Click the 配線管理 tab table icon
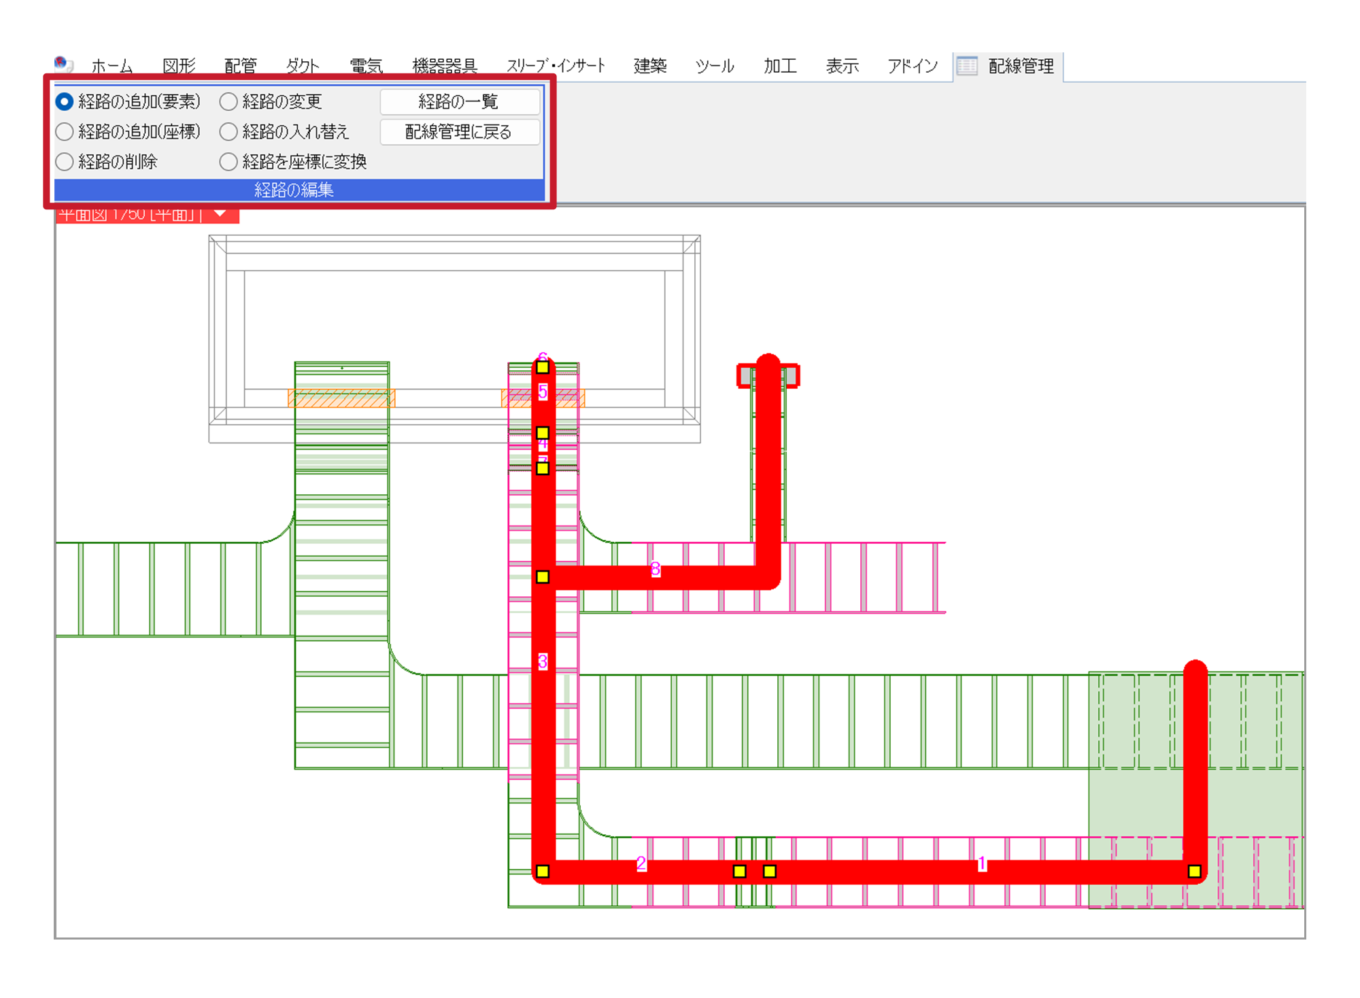This screenshot has height=998, width=1360. (x=966, y=66)
